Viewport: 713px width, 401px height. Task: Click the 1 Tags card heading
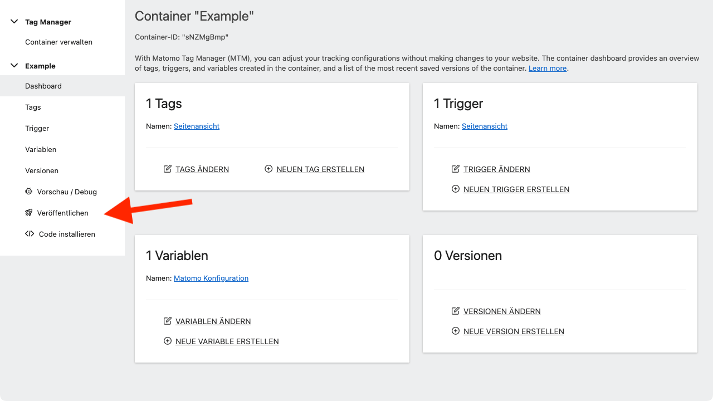(164, 104)
